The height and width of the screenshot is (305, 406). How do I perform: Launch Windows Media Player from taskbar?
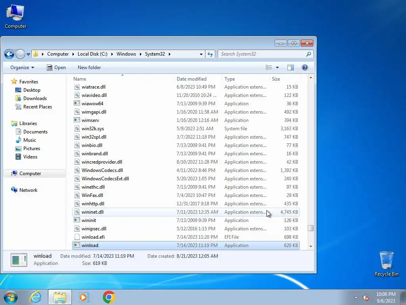(x=84, y=297)
